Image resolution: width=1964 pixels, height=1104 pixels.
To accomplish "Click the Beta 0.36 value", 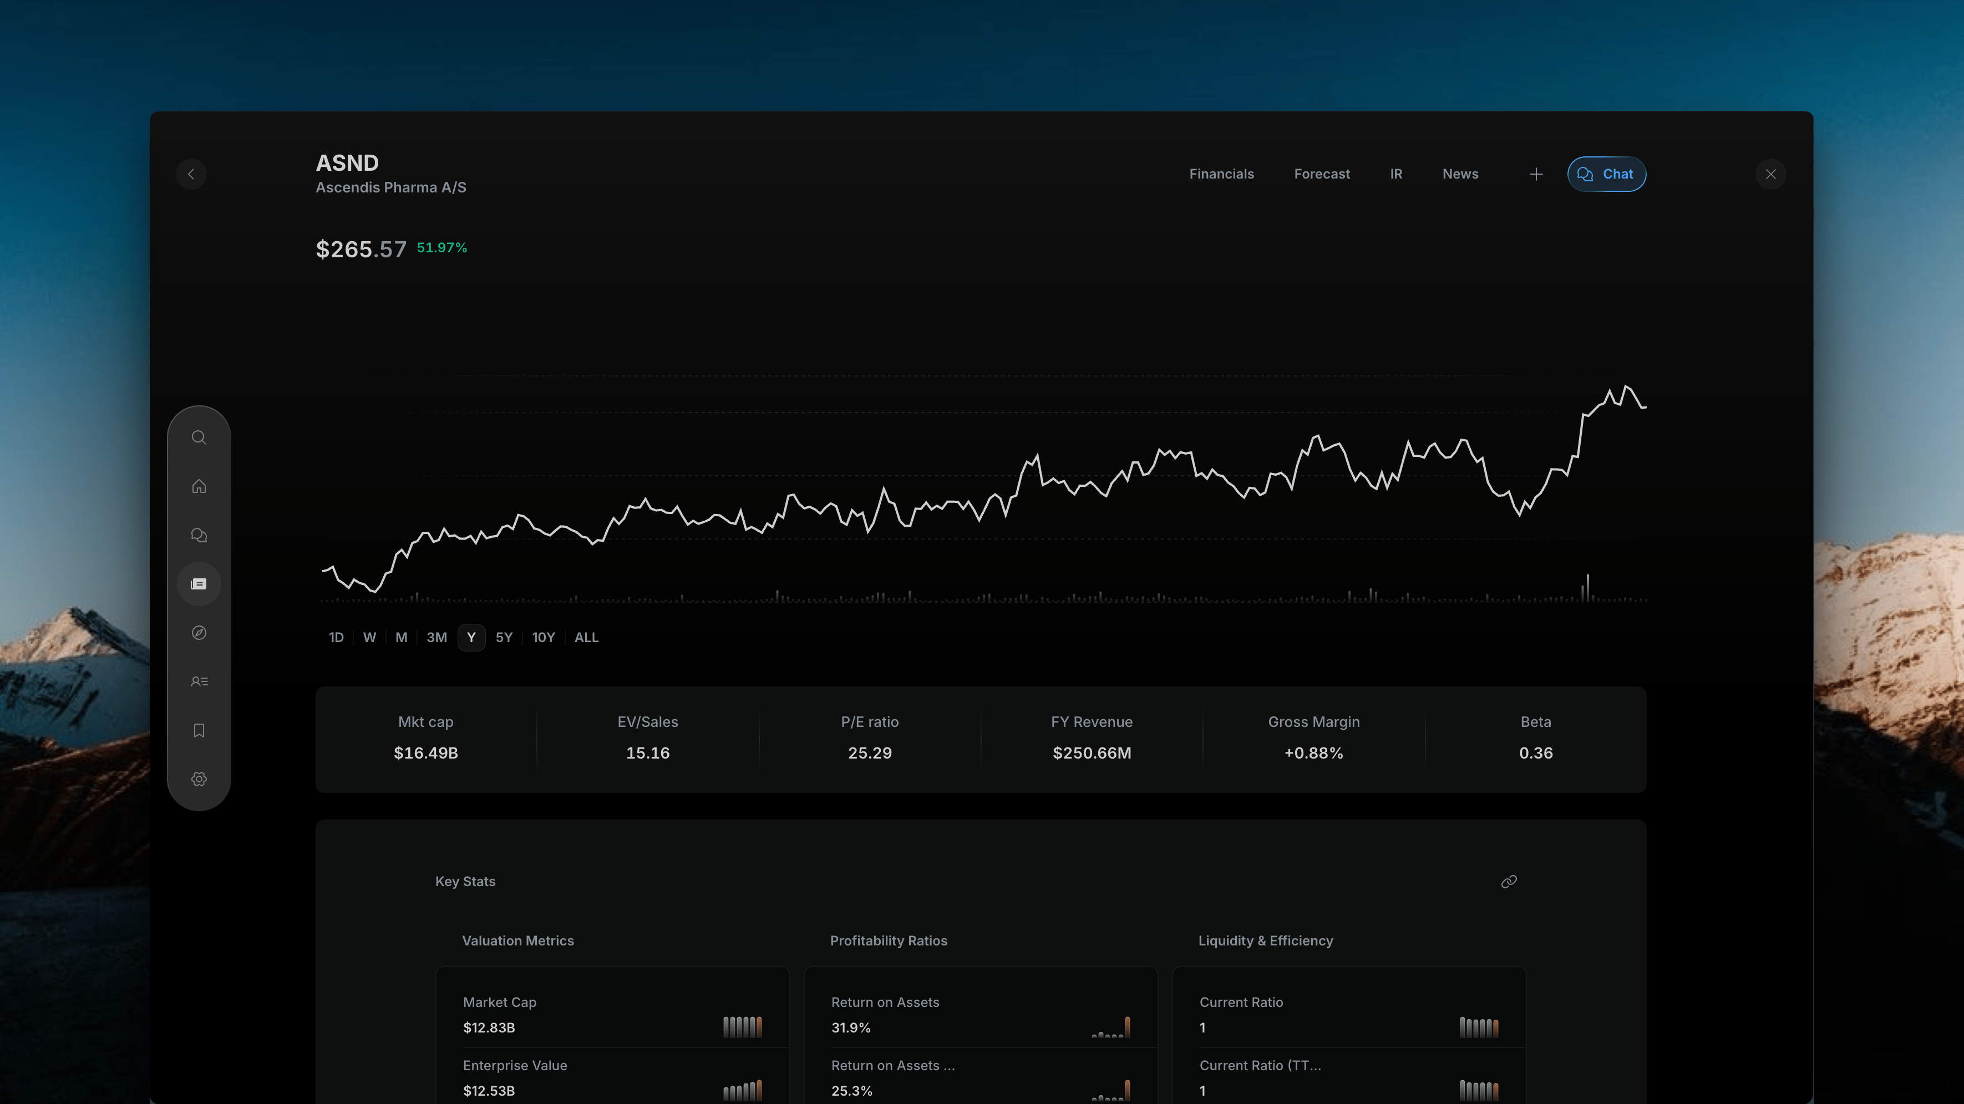I will point(1535,753).
